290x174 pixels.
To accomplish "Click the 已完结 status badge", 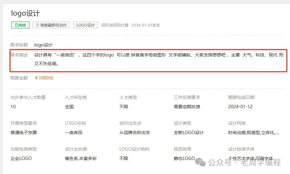I will tap(20, 25).
